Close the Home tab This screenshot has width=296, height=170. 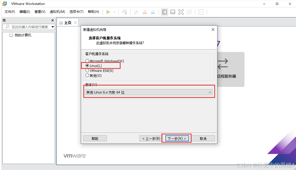(75, 23)
